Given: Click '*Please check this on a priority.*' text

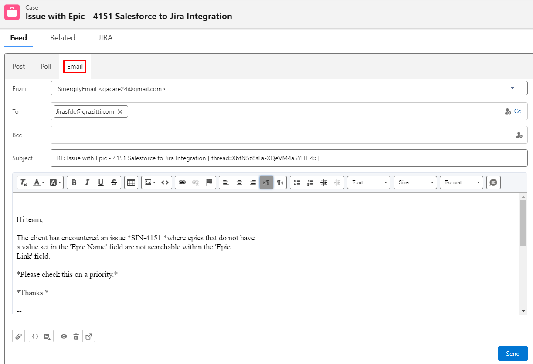Looking at the screenshot, I should [67, 275].
